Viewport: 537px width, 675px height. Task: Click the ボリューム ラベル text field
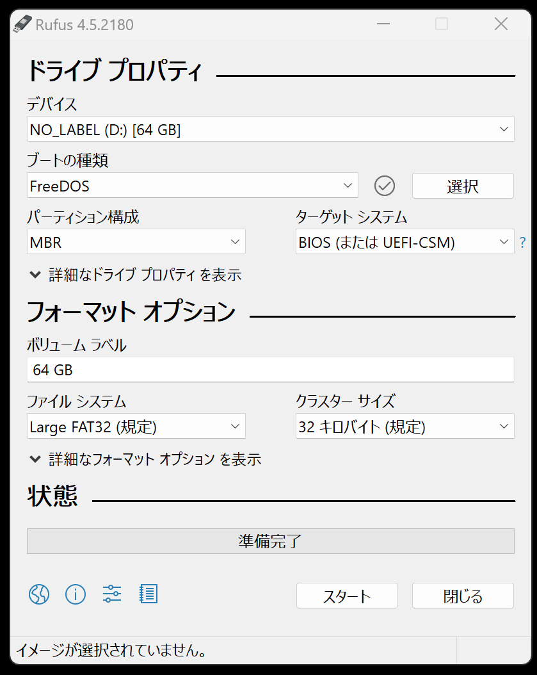pos(270,370)
